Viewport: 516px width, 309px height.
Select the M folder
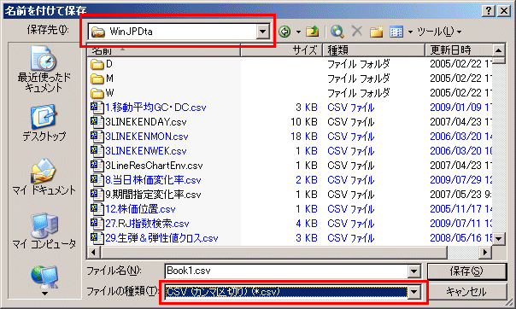(102, 79)
